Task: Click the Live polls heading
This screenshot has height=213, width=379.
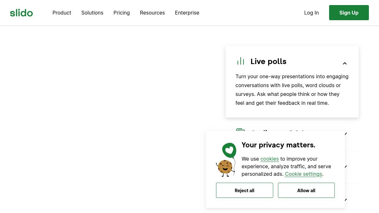Action: (268, 62)
